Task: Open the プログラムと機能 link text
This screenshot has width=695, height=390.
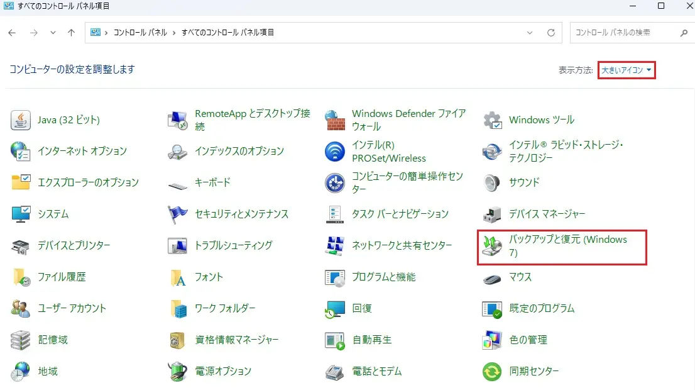Action: click(x=384, y=277)
